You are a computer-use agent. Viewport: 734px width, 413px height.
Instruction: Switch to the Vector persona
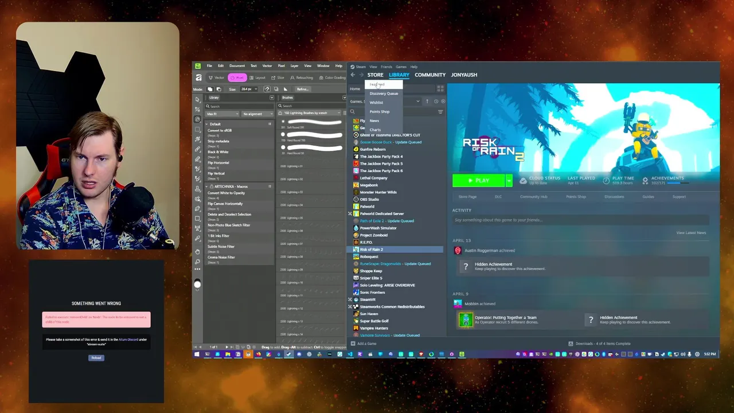216,77
